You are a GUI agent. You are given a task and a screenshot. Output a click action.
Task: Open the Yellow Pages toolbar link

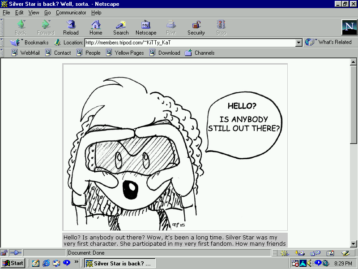(x=125, y=53)
